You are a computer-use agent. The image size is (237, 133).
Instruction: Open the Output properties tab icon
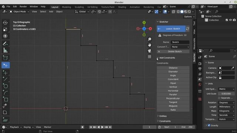tap(200, 69)
